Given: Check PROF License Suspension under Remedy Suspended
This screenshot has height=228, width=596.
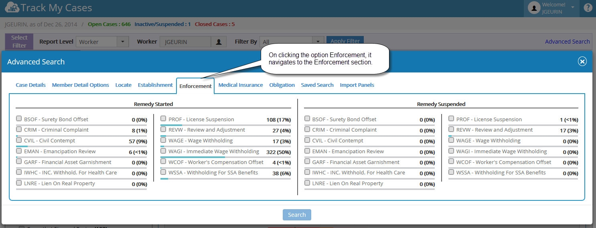Looking at the screenshot, I should [451, 118].
